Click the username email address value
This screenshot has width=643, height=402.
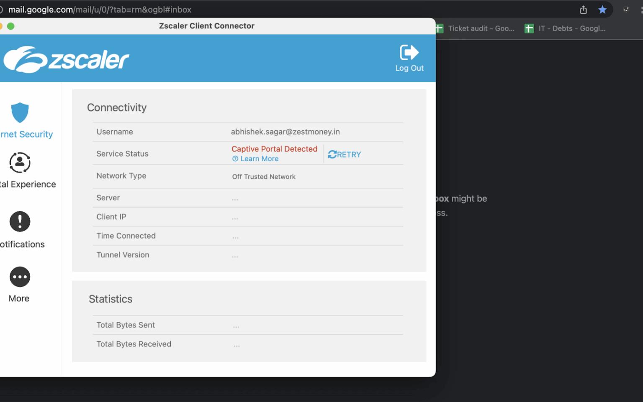point(285,132)
